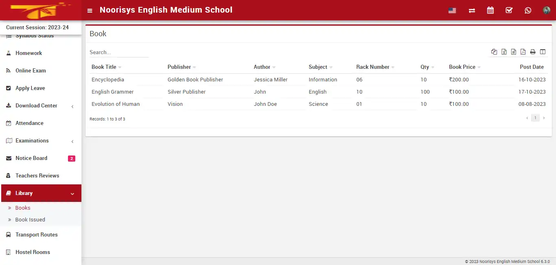Viewport: 556px width, 265px height.
Task: Open the calendar from the top bar
Action: (490, 10)
